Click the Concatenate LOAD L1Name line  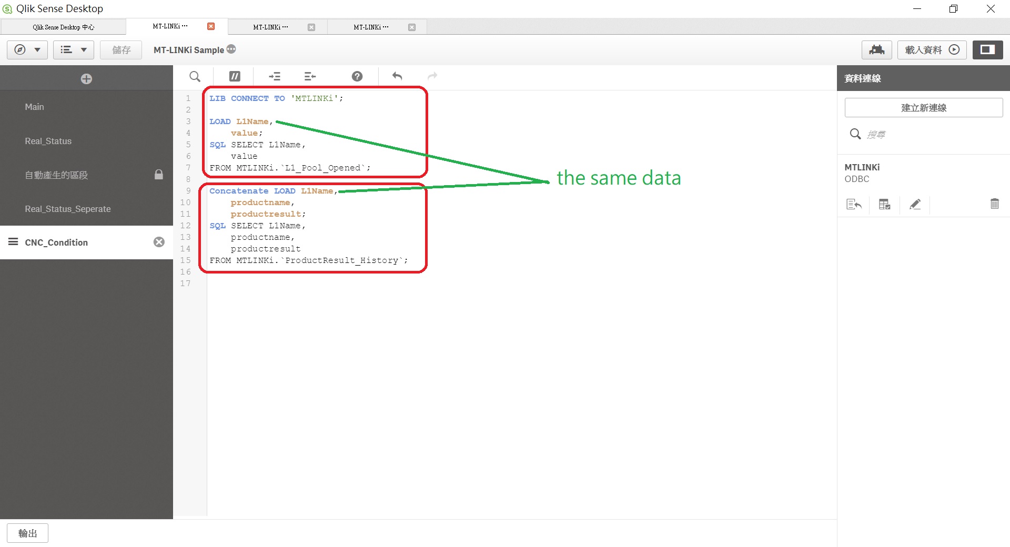click(274, 191)
